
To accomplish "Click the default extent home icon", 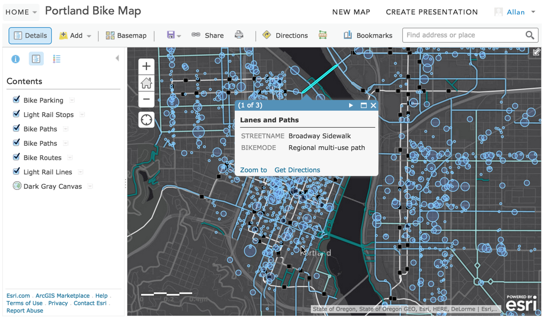I will click(146, 83).
